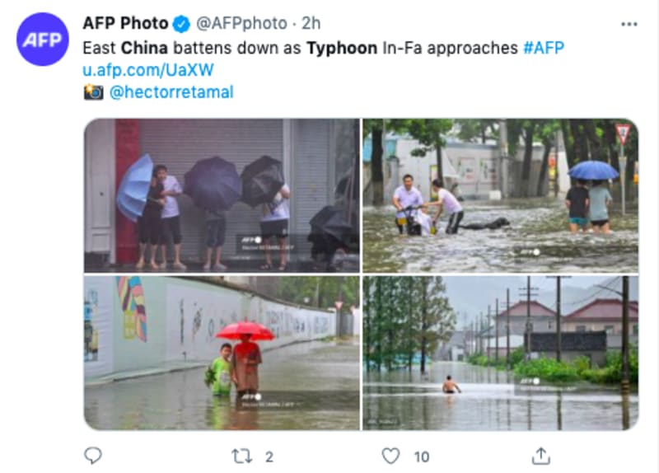Open the @hectorretamal mention

171,92
